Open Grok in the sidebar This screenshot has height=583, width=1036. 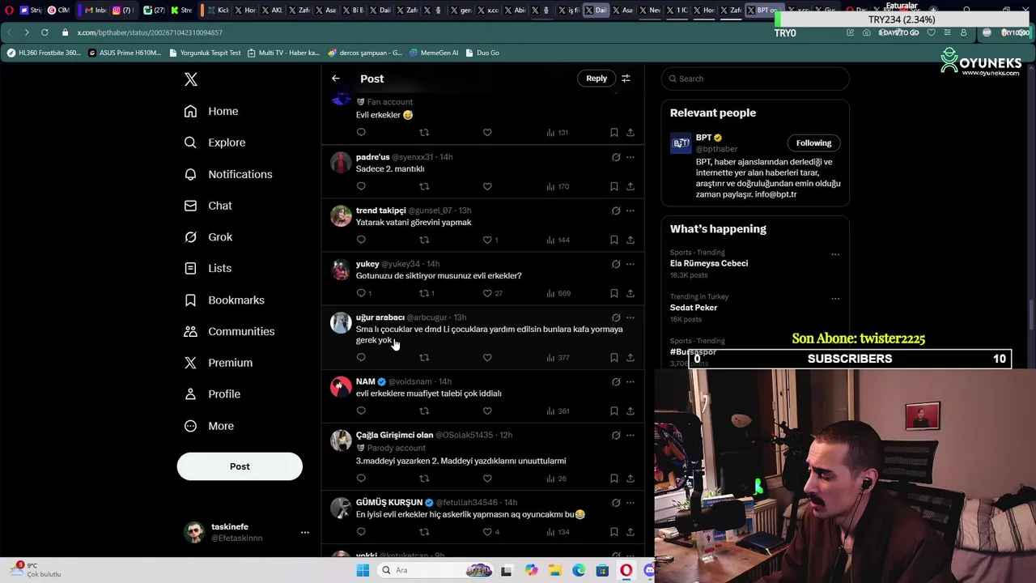point(208,237)
